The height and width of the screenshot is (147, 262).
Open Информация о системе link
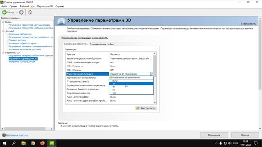click(17, 135)
